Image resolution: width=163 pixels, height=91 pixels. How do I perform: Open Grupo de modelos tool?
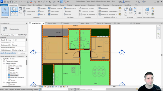(x=87, y=14)
